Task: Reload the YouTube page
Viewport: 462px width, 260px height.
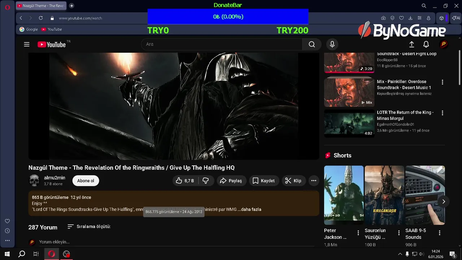Action: 41,18
